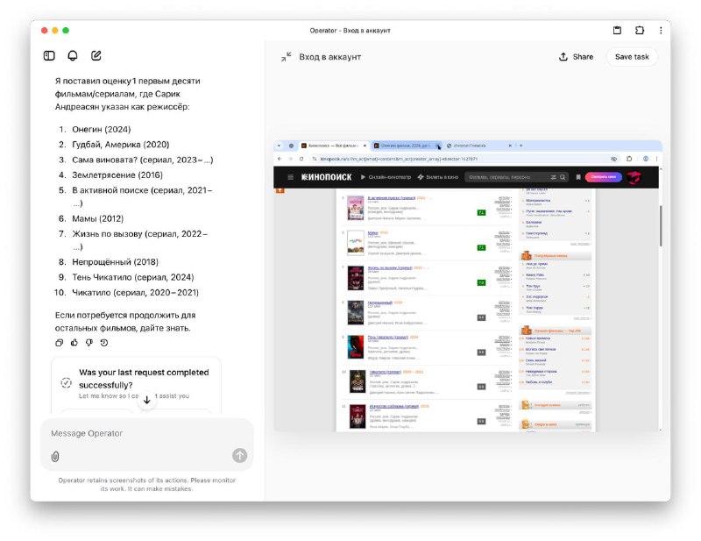Open the window's clipboard icon in title bar
The width and height of the screenshot is (701, 541).
coord(617,31)
